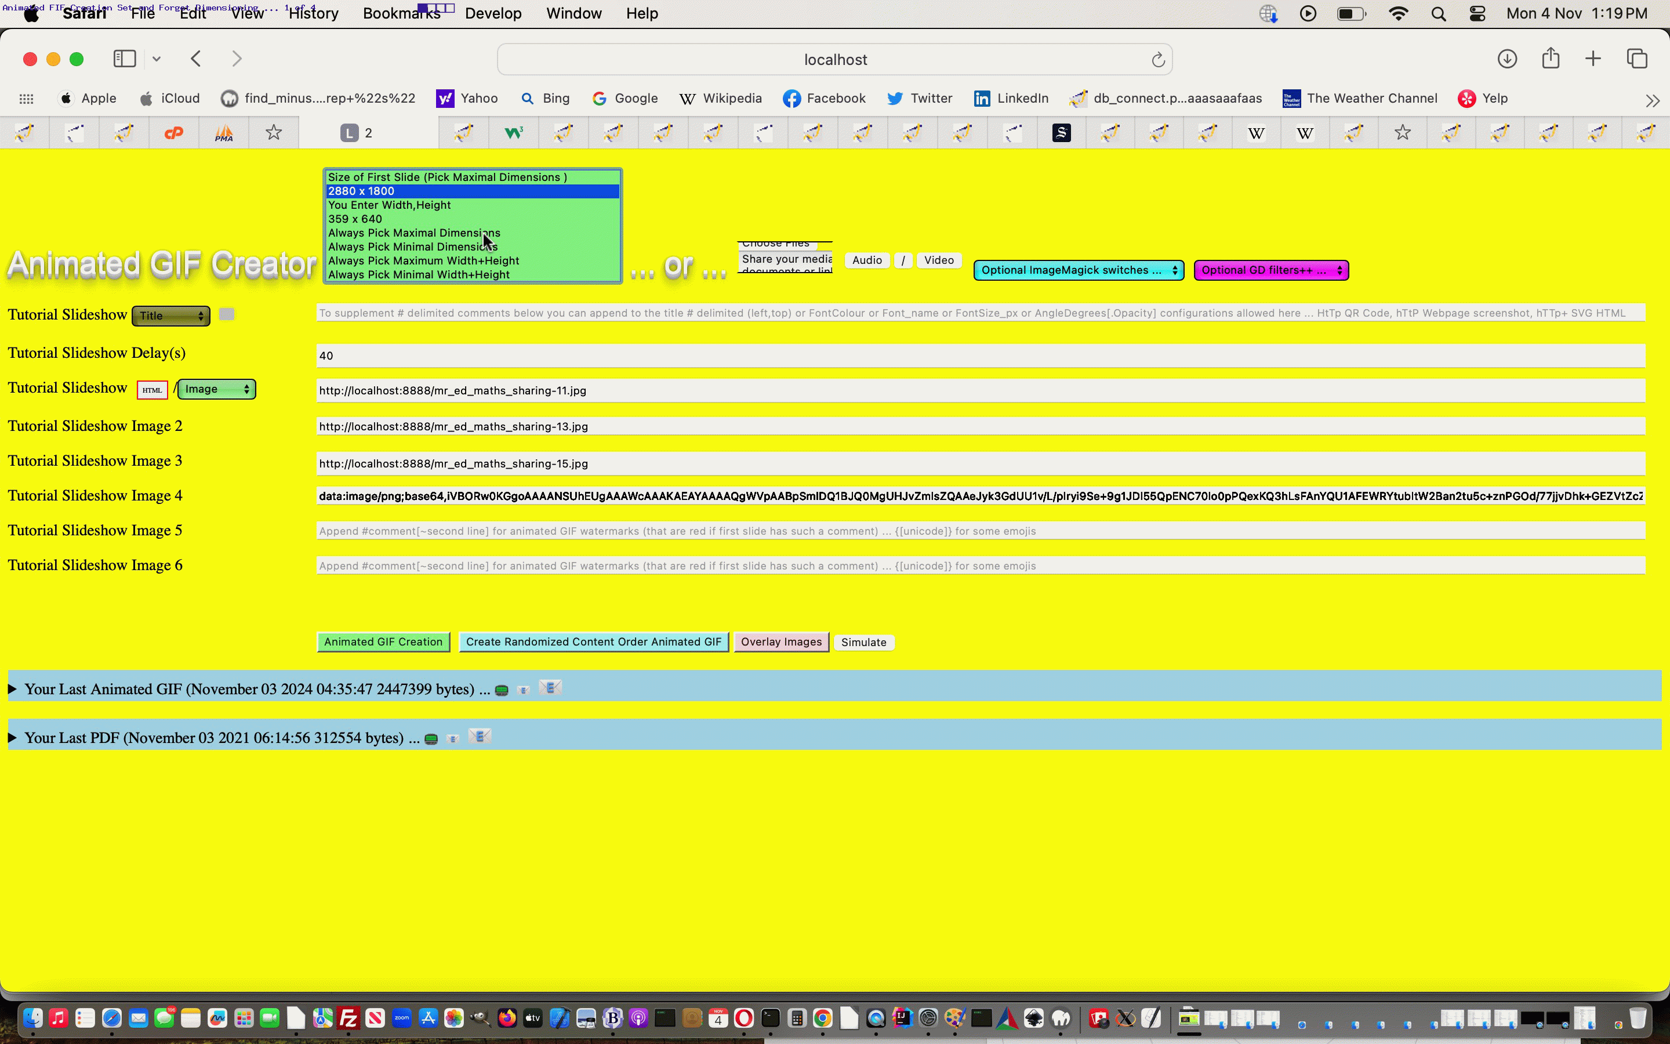Choose You Enter Width,Height option

click(473, 205)
